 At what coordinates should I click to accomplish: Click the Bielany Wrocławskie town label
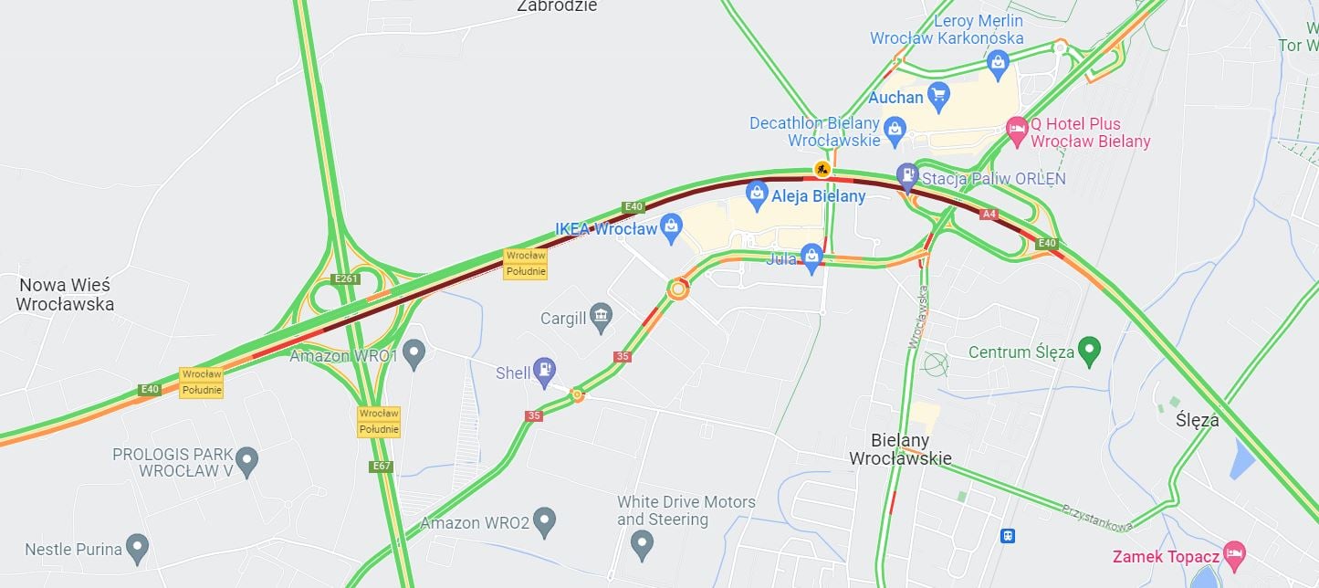pos(900,450)
